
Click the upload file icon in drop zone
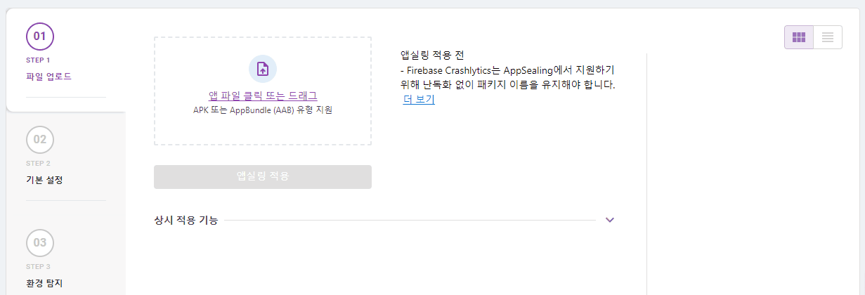point(263,69)
